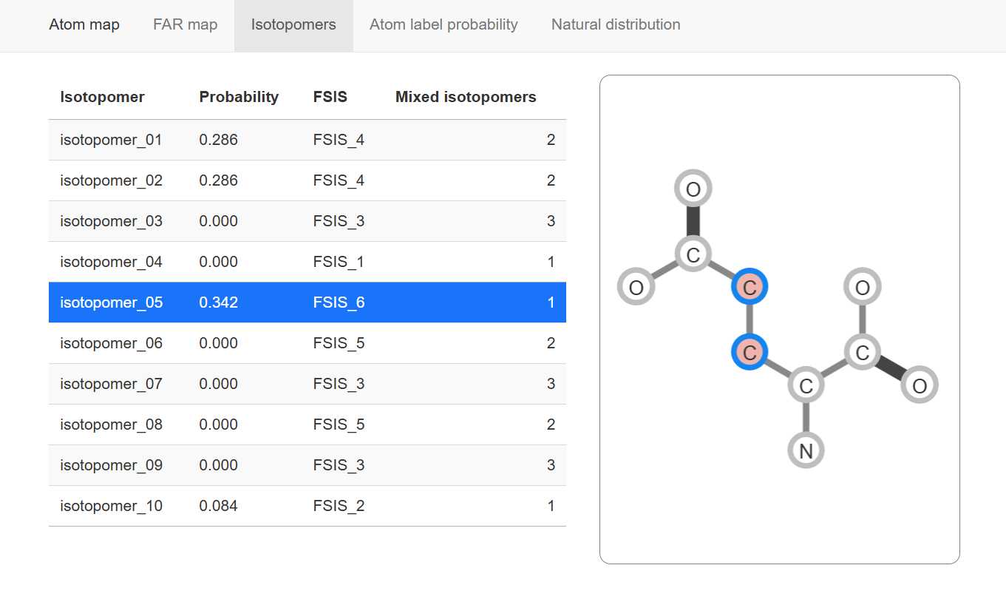Screen dimensions: 1006x602
Task: Click probability 0.342 in isotopomer_05 row
Action: coord(219,302)
